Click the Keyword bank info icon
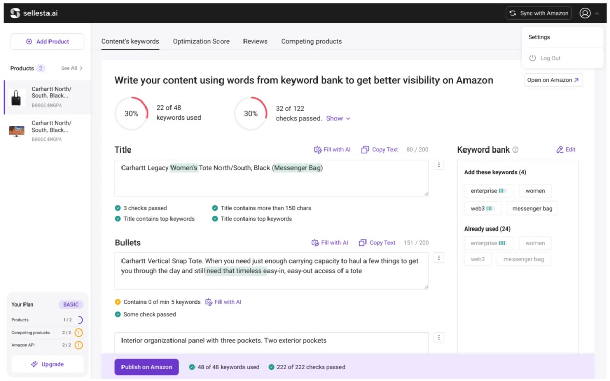The height and width of the screenshot is (381, 610). (x=515, y=150)
